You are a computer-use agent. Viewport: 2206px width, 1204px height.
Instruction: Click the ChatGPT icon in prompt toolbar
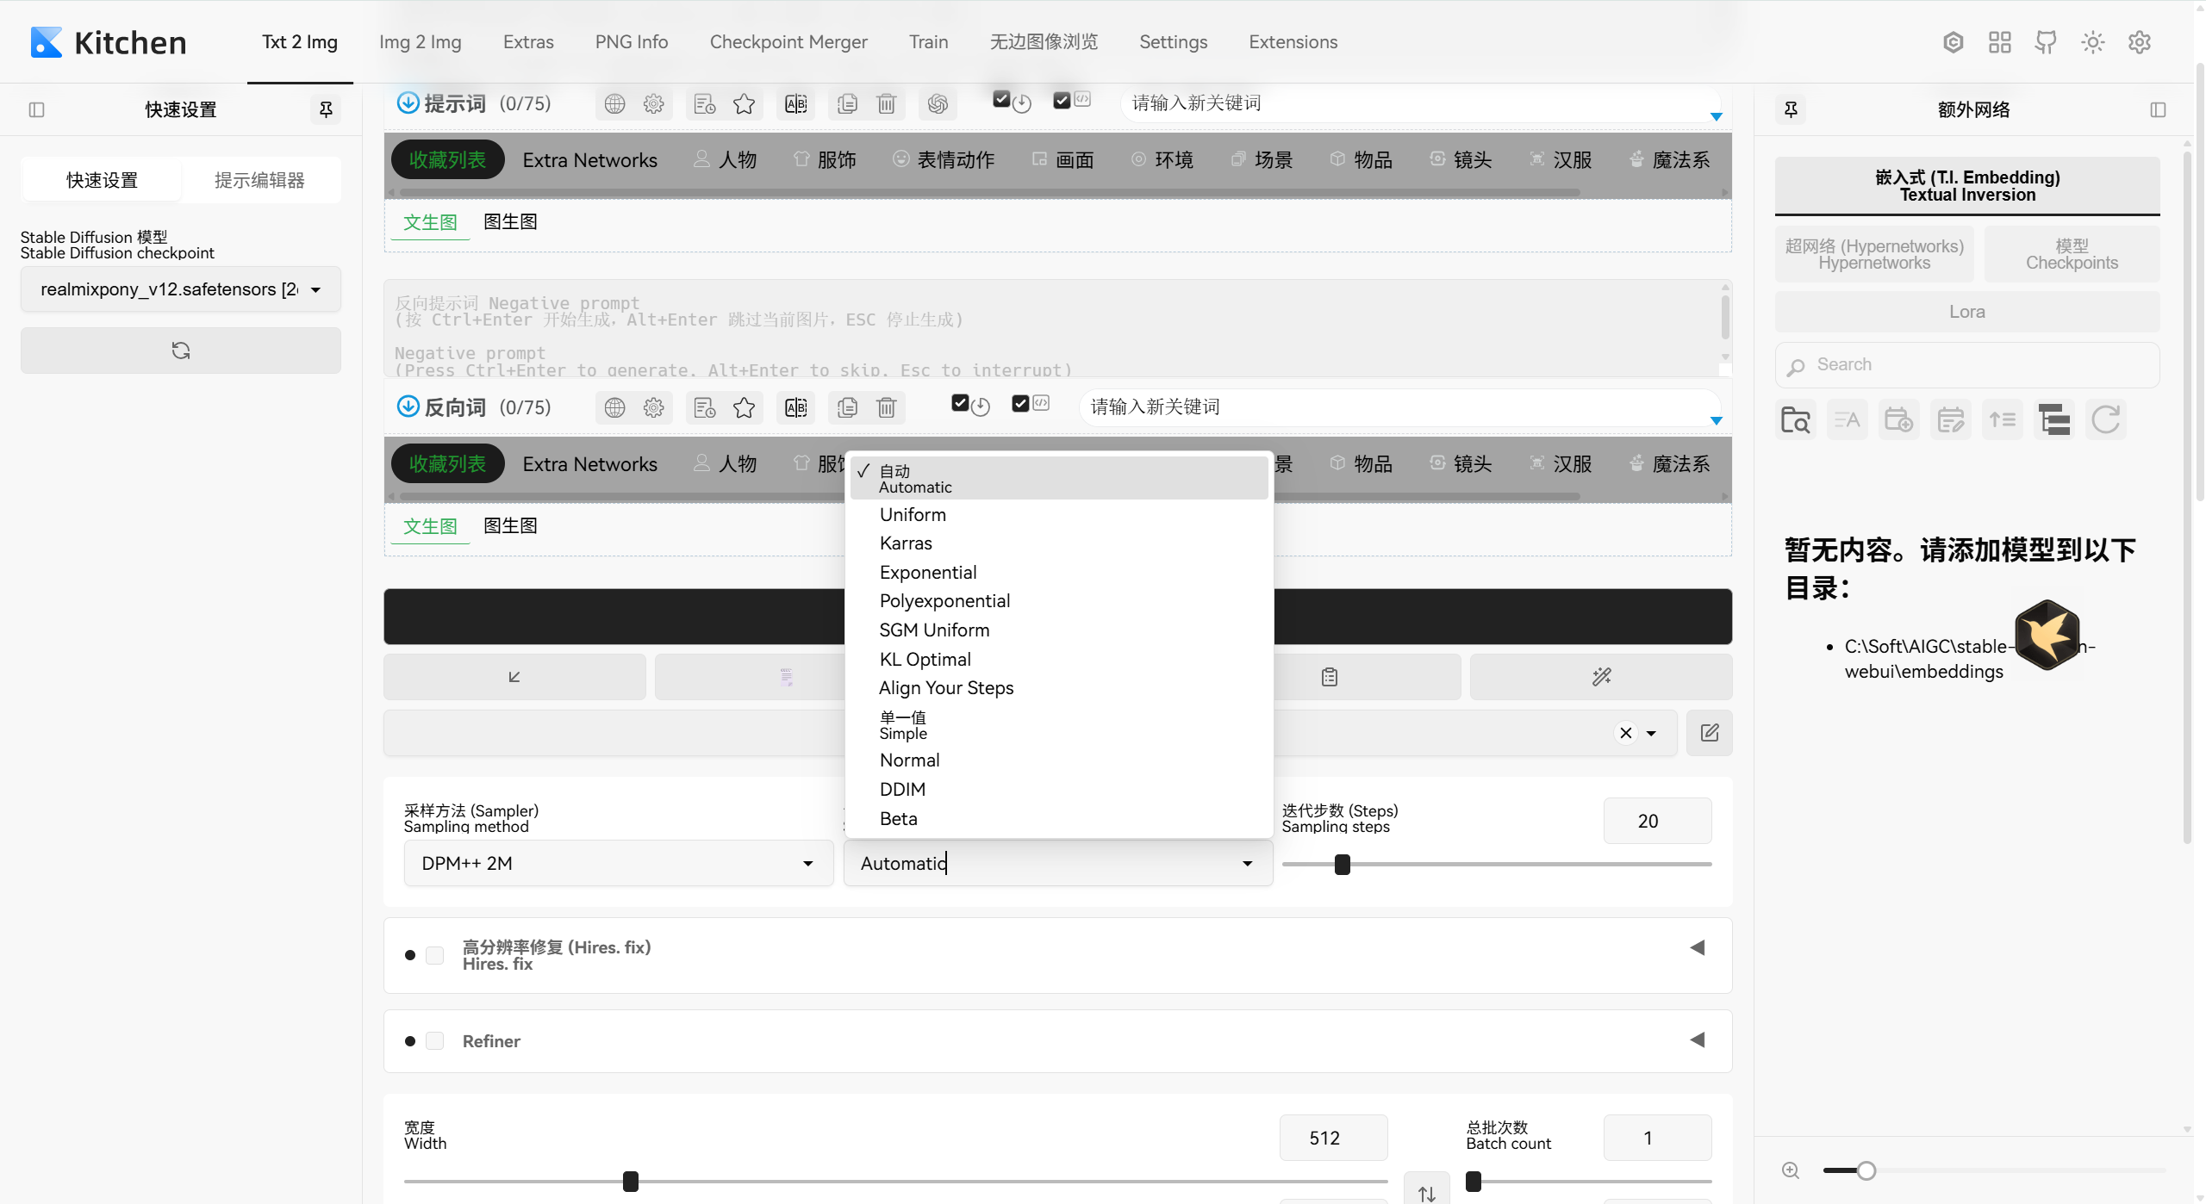coord(938,104)
